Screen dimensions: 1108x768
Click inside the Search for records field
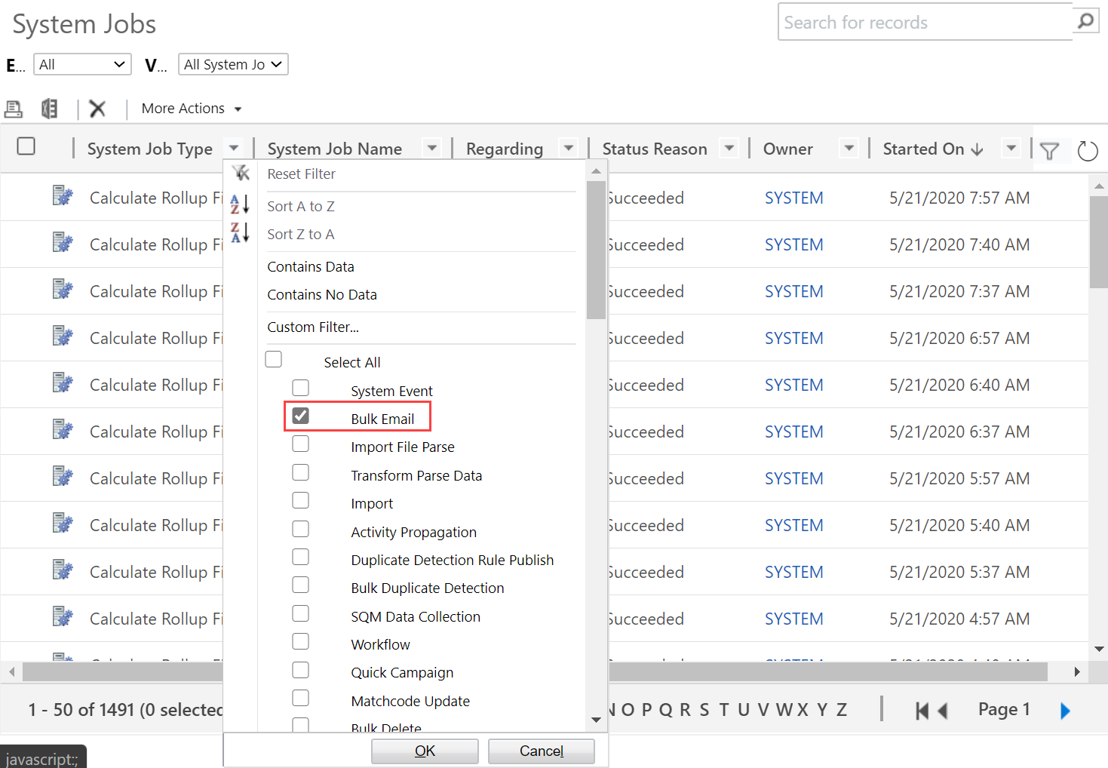(905, 22)
